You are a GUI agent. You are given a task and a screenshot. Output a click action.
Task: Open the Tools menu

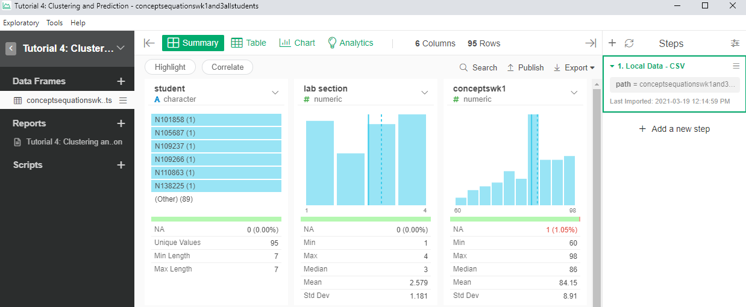pos(54,23)
